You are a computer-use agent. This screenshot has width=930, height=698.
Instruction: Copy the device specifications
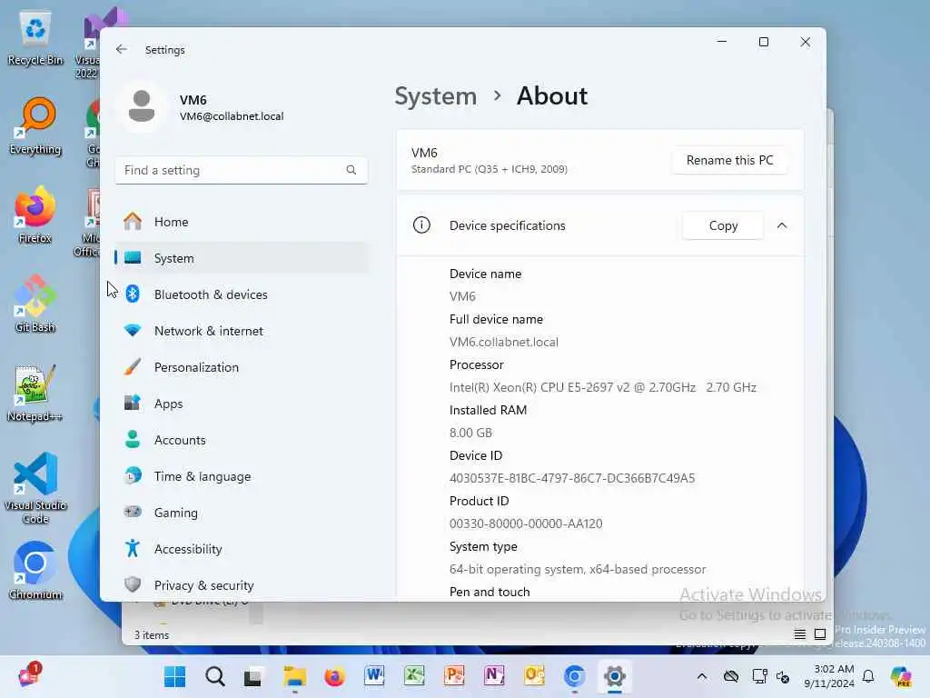click(x=723, y=225)
